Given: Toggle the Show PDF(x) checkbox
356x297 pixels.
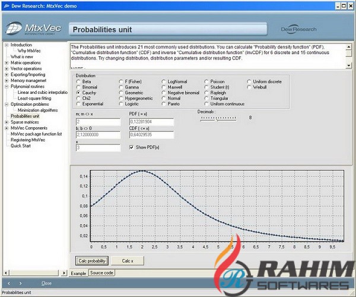Looking at the screenshot, I should [132, 147].
